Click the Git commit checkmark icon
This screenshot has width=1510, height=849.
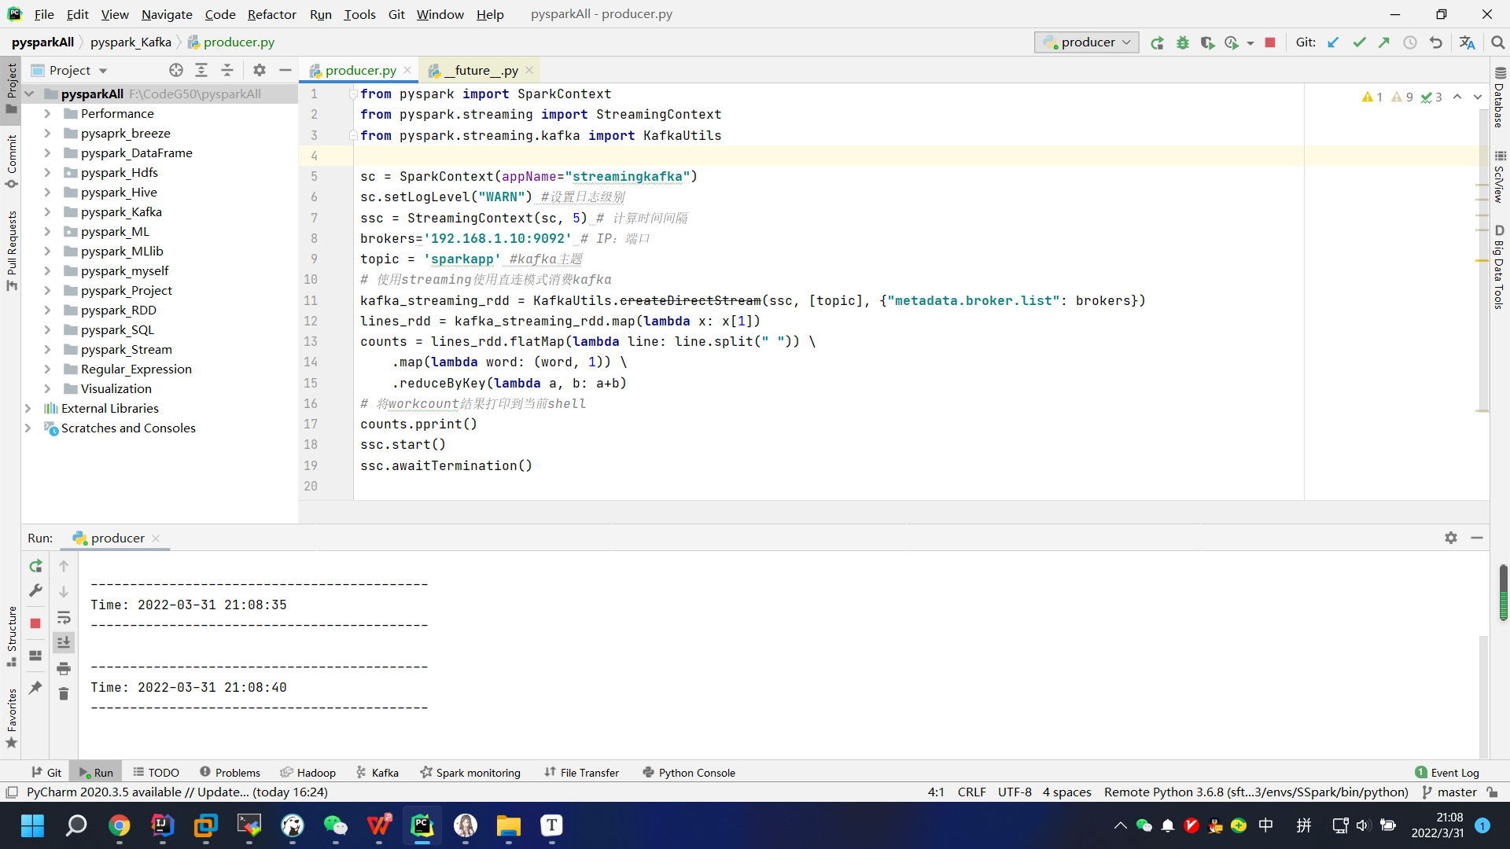1359,42
